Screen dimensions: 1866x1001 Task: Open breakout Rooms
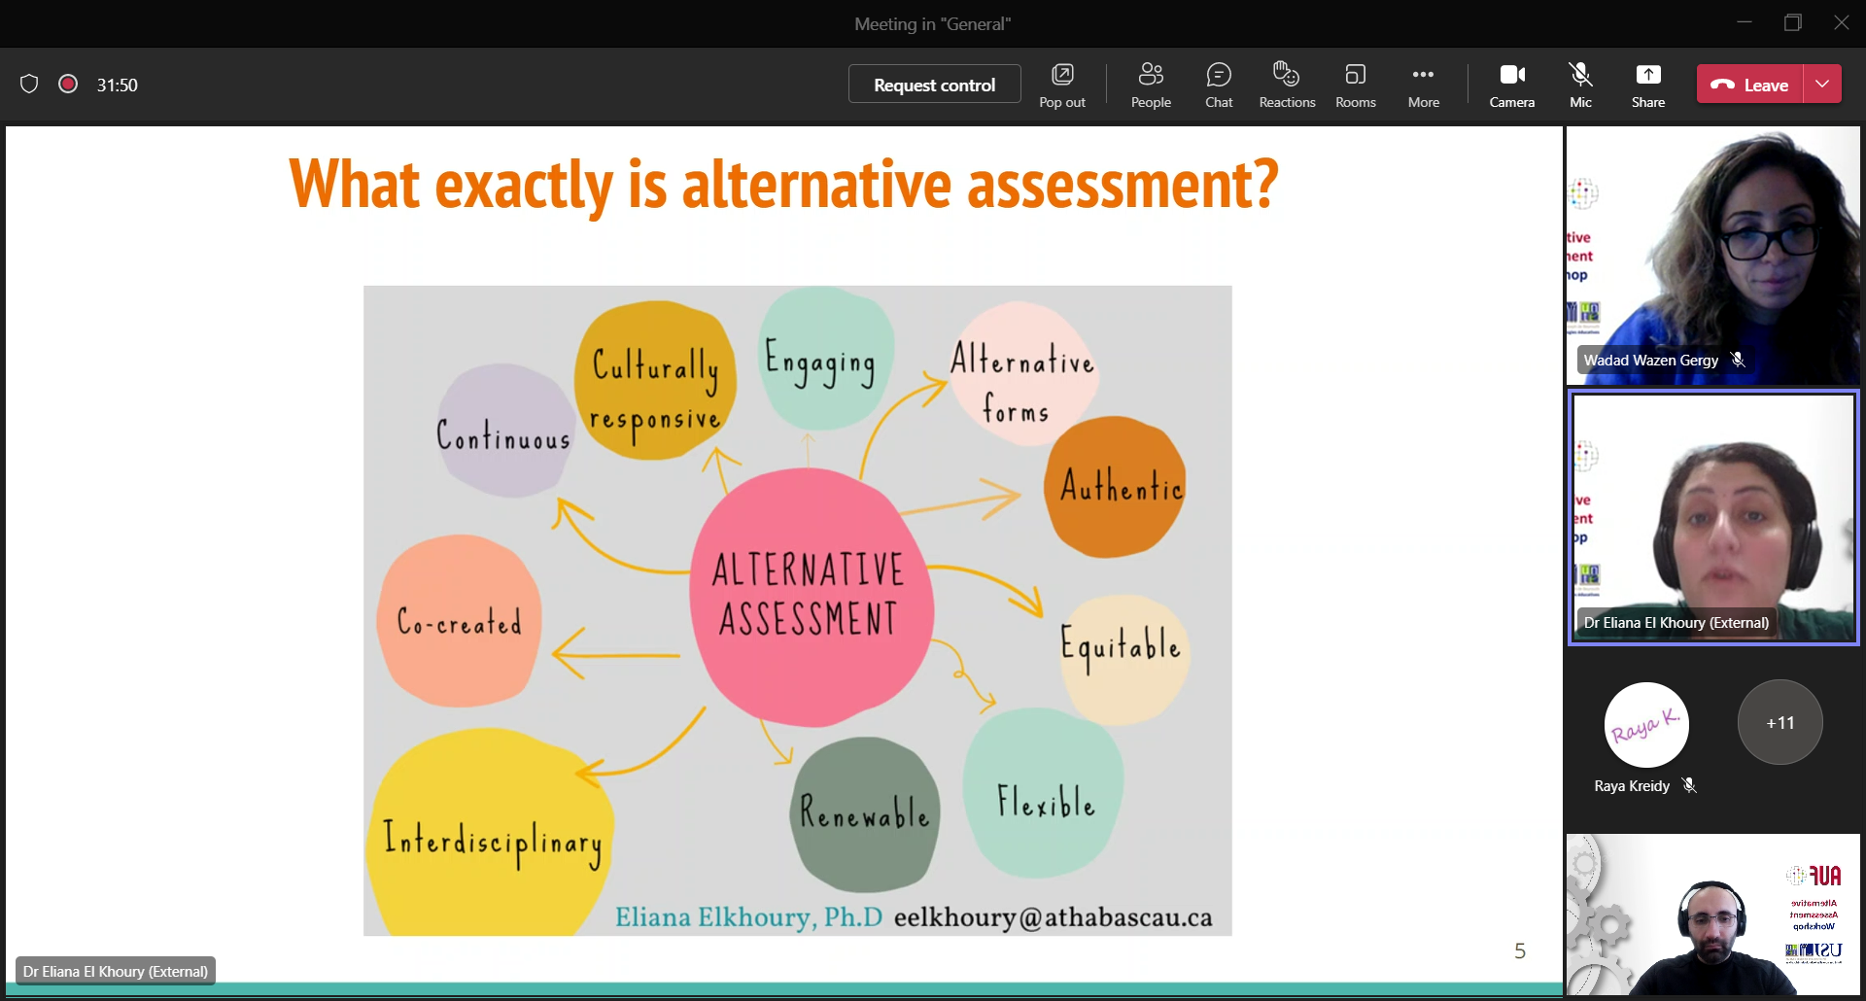(x=1356, y=85)
